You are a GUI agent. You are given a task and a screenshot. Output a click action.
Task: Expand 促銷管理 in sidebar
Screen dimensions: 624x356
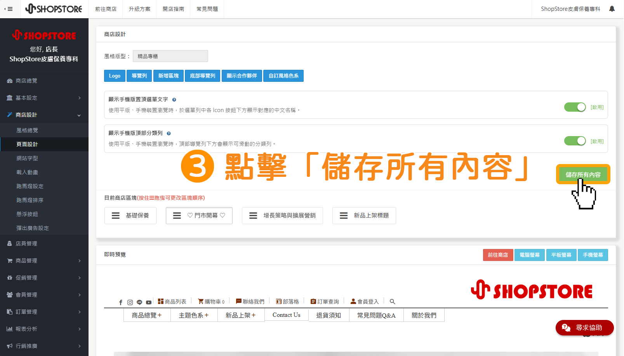[x=44, y=278]
